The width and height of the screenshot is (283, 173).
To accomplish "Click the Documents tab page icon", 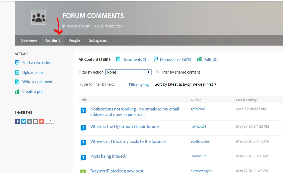I will click(118, 59).
